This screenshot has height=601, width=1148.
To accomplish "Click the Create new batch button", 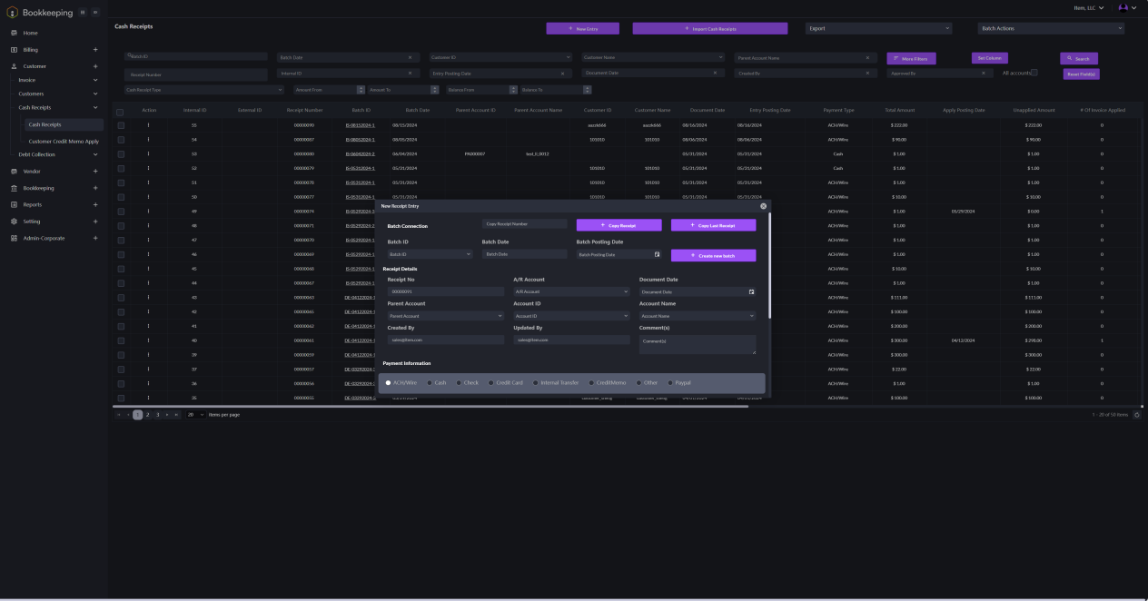I will coord(714,254).
